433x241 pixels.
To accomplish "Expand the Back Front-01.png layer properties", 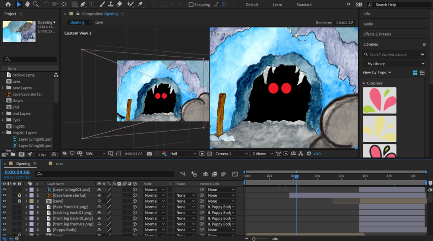I will (x=26, y=207).
